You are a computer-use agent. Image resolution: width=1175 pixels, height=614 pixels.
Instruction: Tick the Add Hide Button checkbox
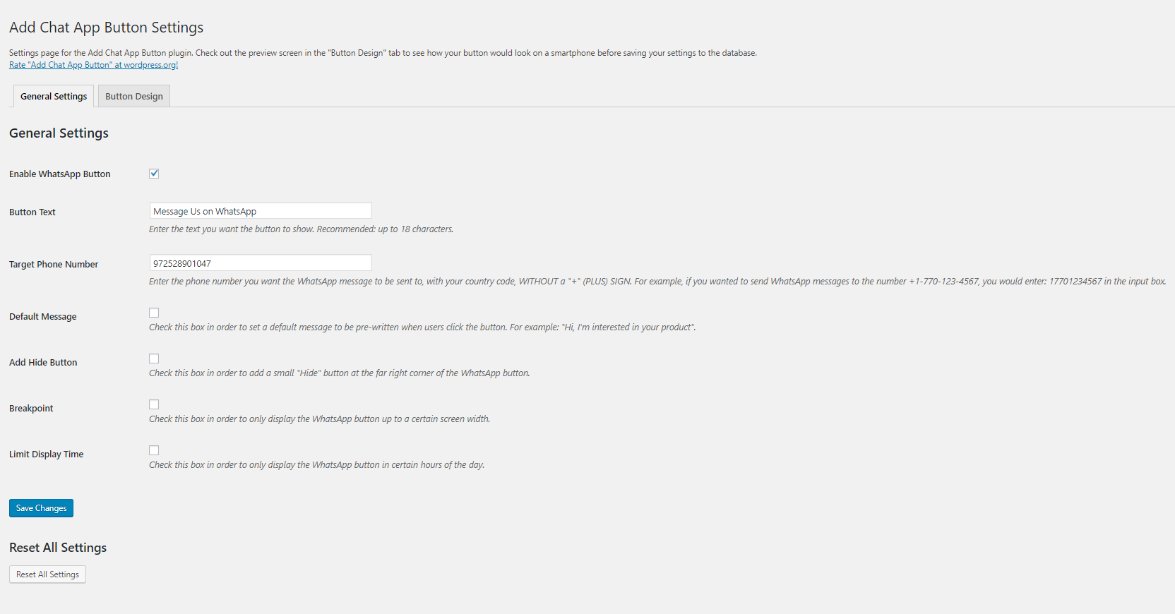tap(154, 359)
